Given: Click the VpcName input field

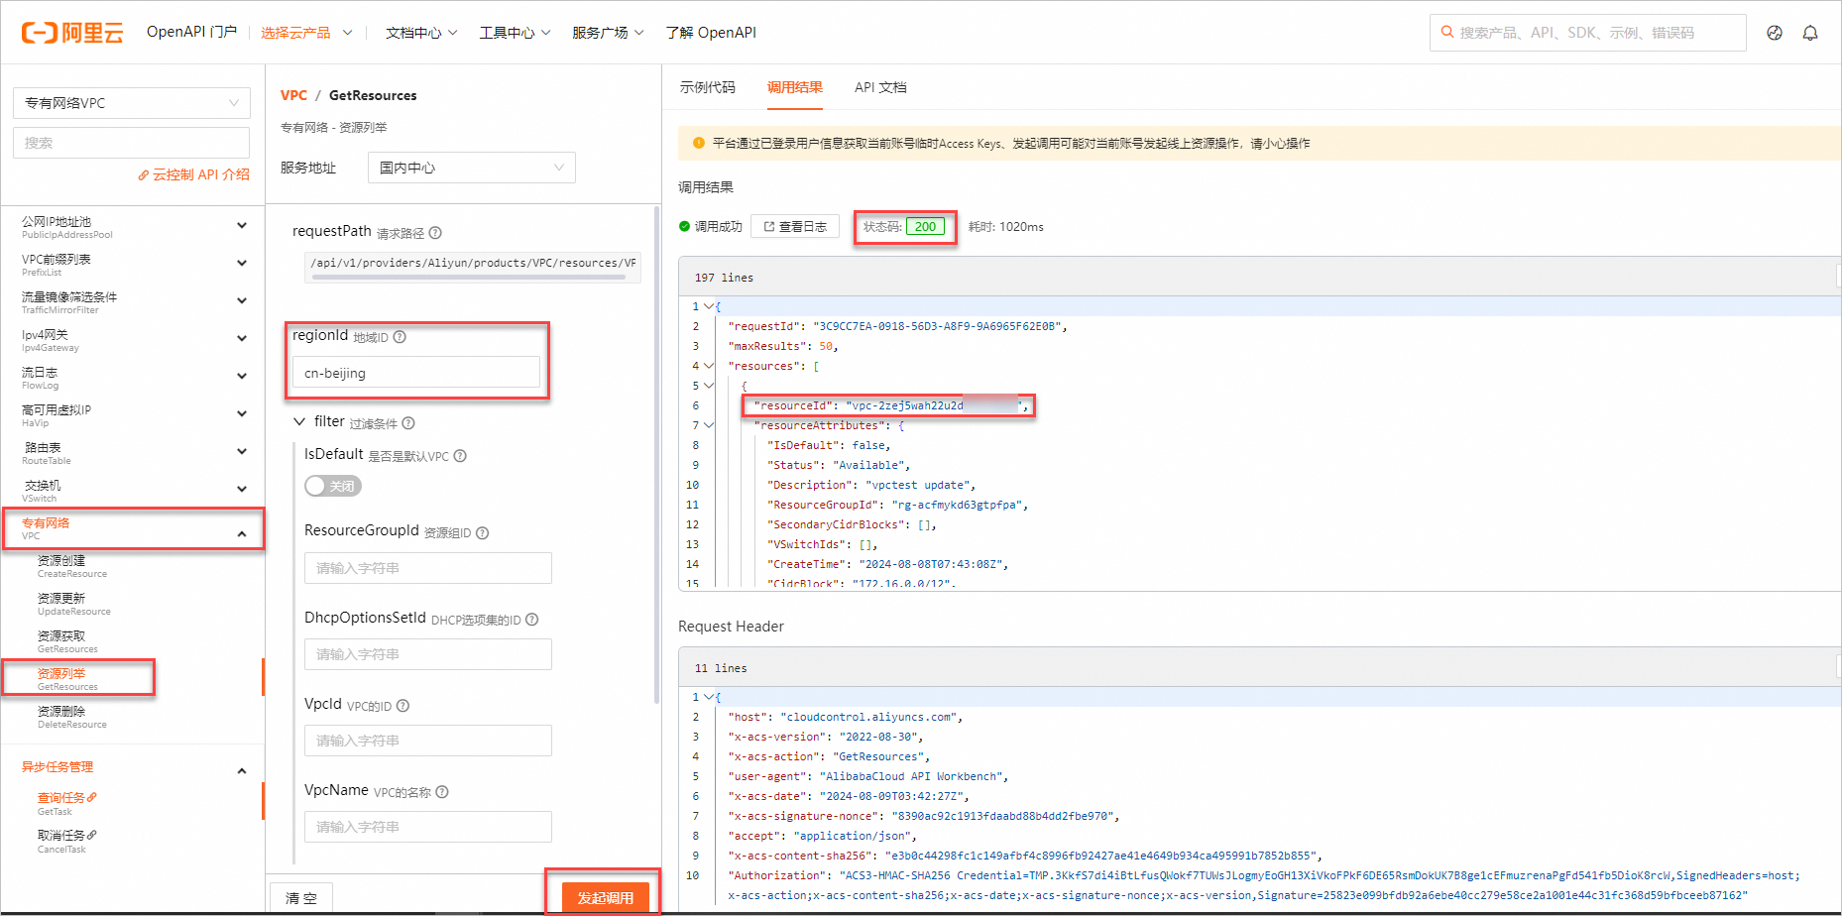Looking at the screenshot, I should click(428, 827).
